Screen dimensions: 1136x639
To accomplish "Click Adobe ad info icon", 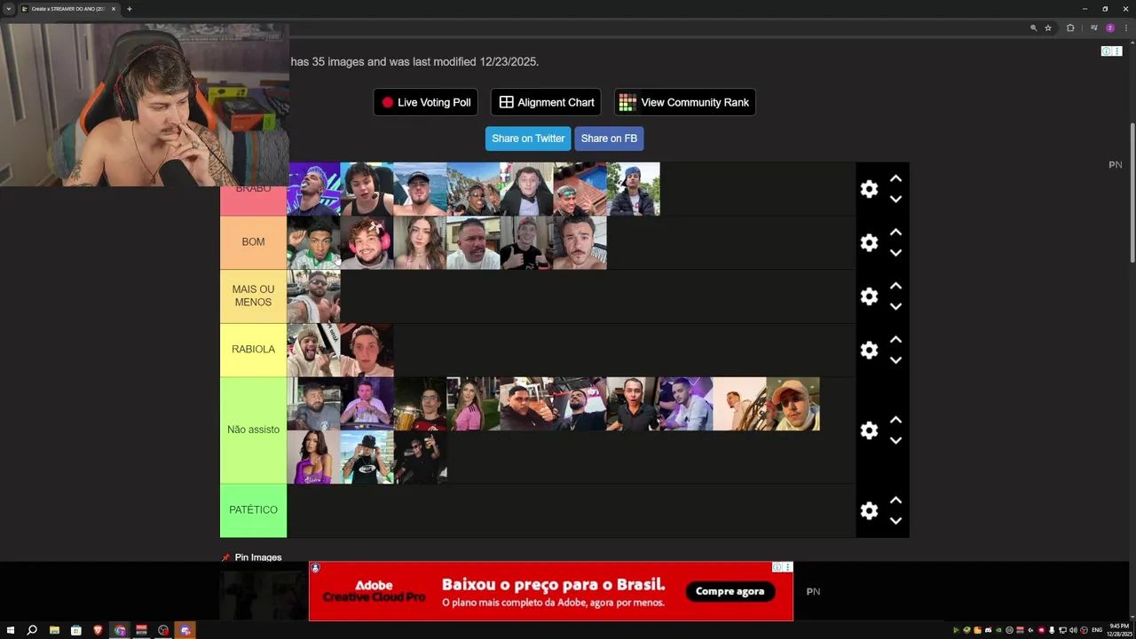I will [777, 567].
